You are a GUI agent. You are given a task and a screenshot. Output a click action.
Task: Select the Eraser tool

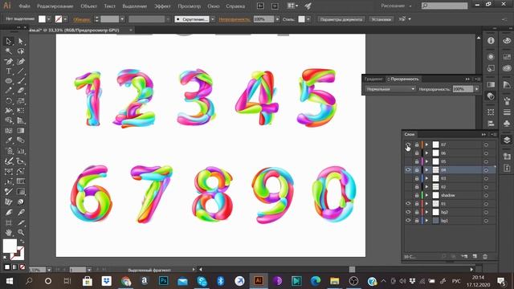21,91
